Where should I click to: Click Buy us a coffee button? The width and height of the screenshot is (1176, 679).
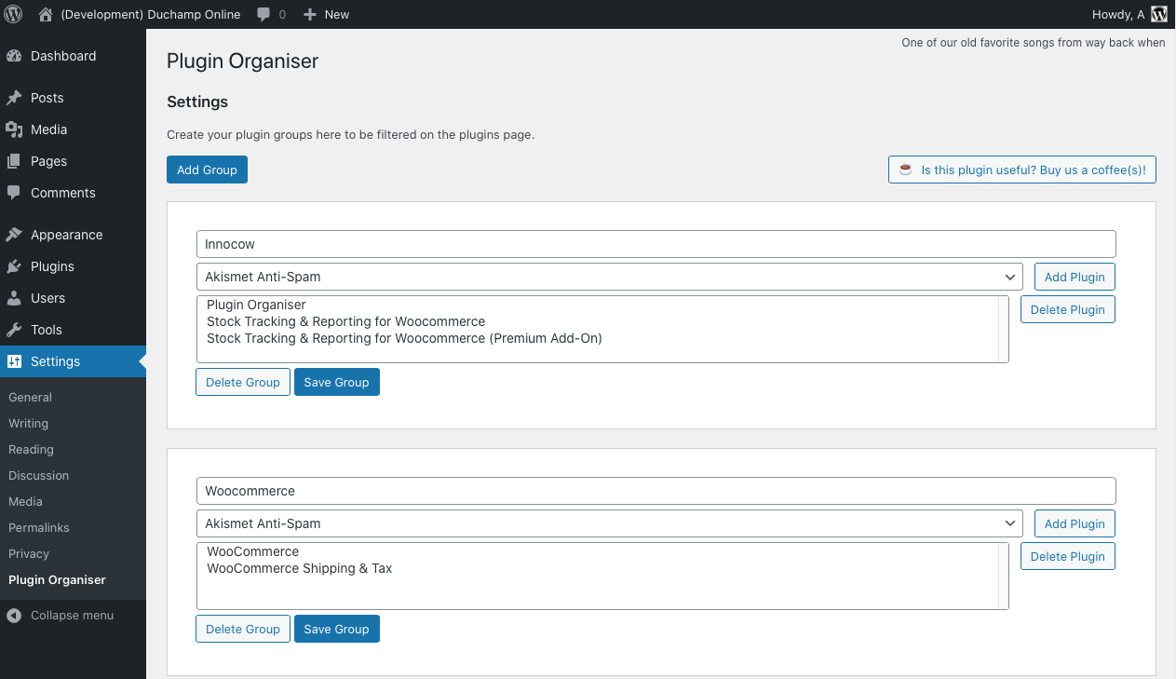coord(1022,170)
